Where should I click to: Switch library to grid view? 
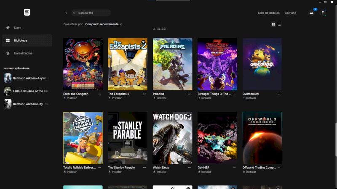pos(273,24)
